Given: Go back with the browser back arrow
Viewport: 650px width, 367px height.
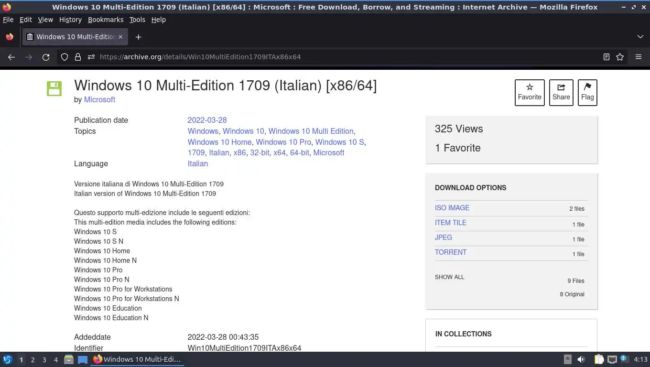Looking at the screenshot, I should tap(11, 57).
